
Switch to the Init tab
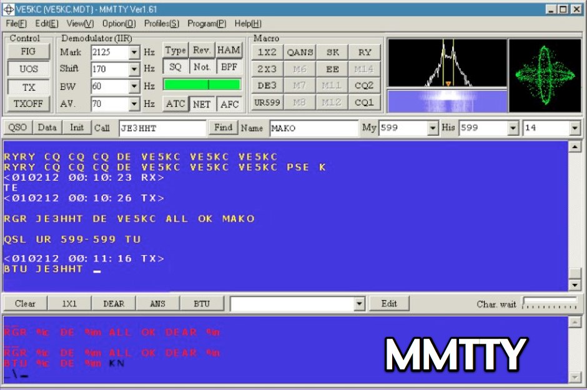click(77, 127)
